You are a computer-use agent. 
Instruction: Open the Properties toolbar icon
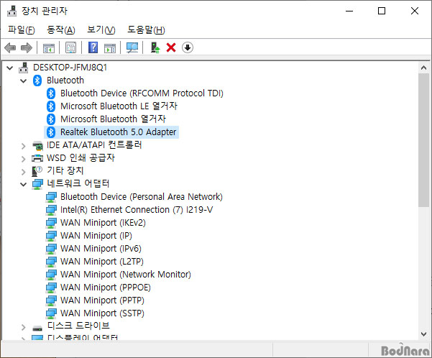click(71, 47)
